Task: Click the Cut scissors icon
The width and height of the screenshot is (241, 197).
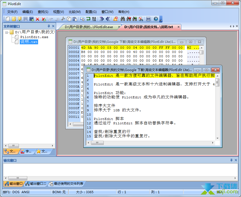Action: 63,19
